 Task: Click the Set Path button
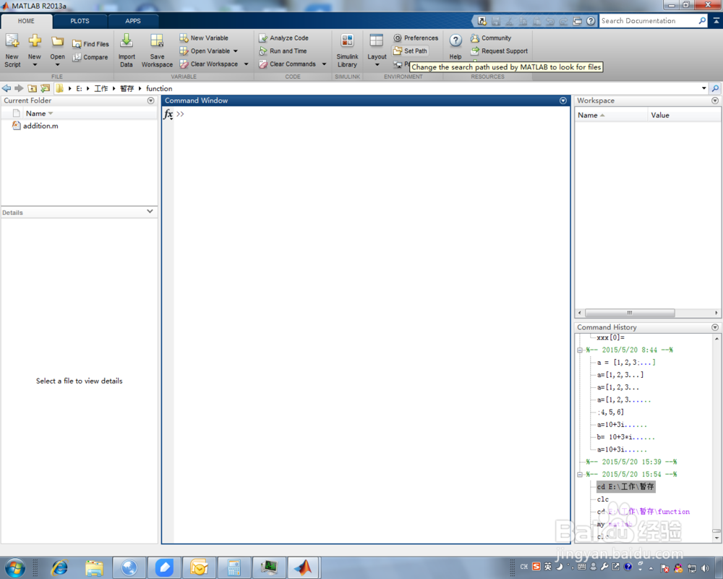tap(411, 51)
